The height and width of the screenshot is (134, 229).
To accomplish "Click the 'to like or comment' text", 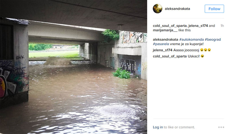I will [179, 127].
